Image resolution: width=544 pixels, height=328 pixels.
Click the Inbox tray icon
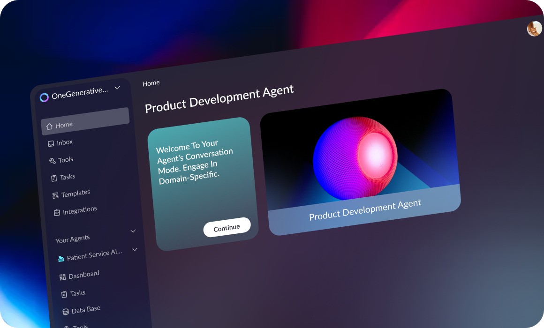tap(51, 143)
